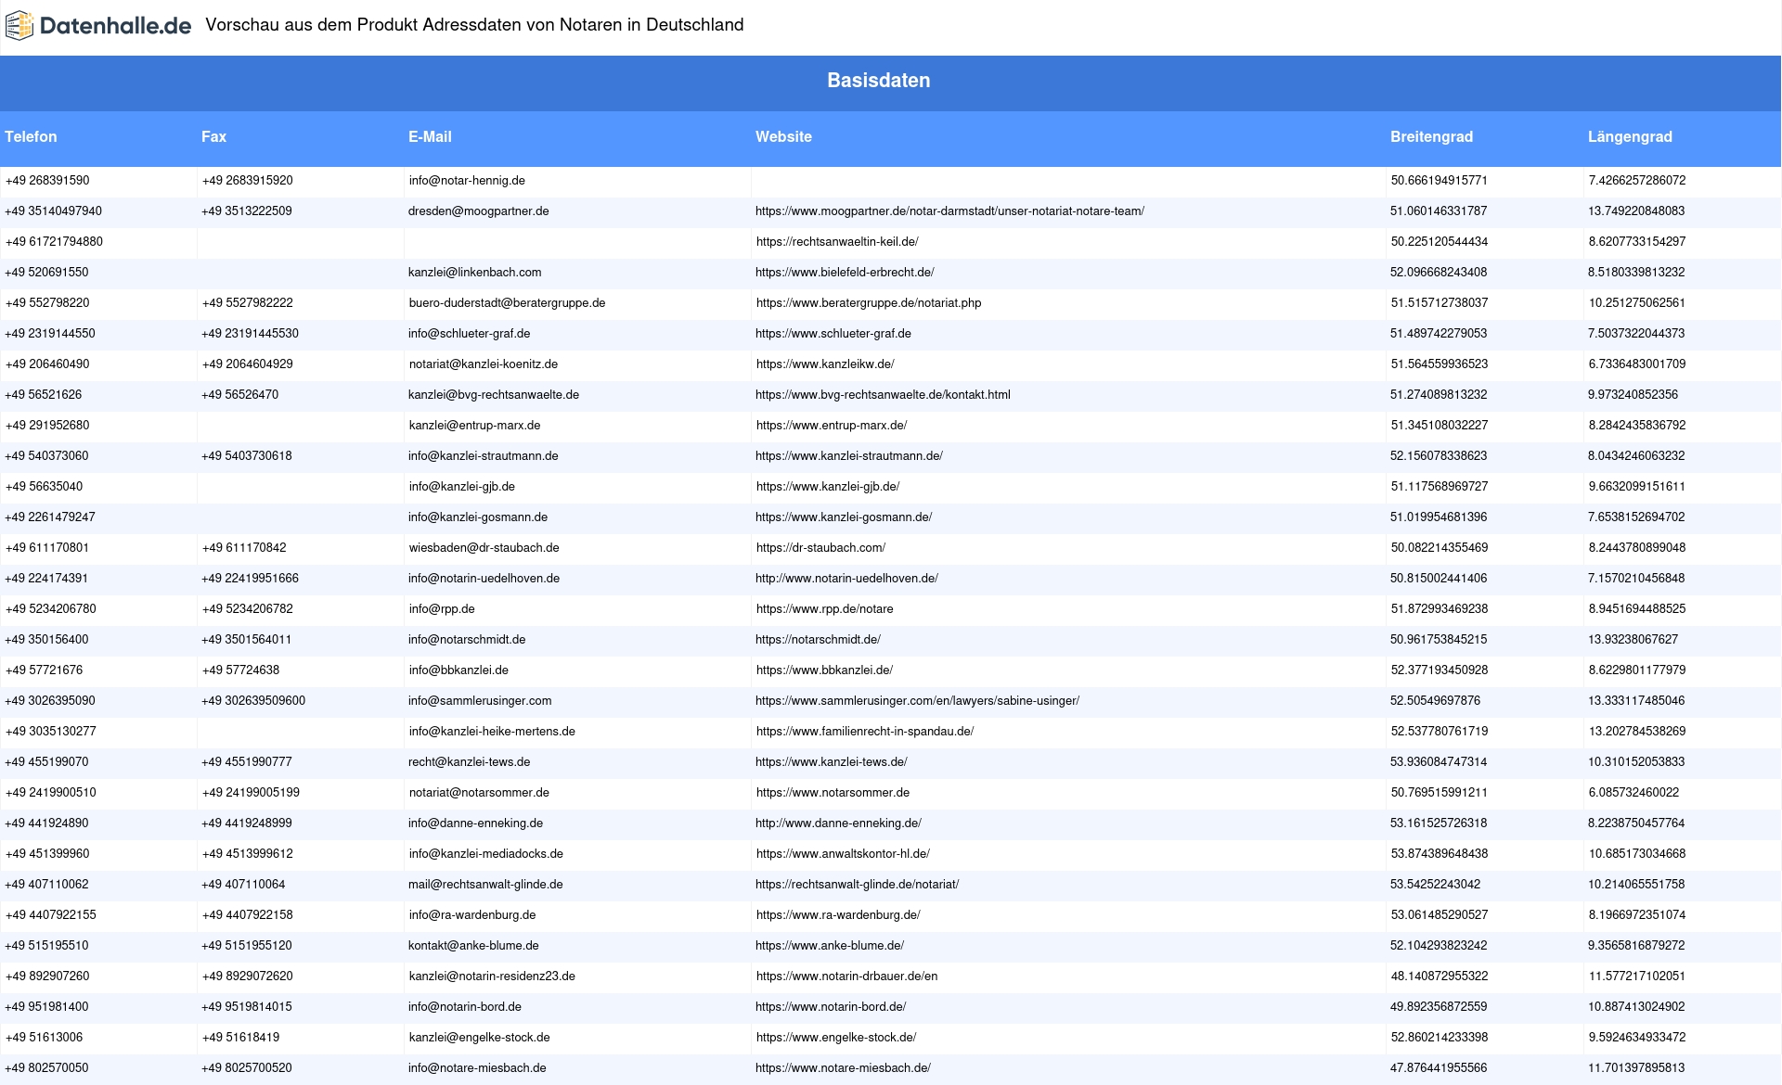Select email kanzlei@notarin-residenz23.de
Image resolution: width=1782 pixels, height=1085 pixels.
coord(492,976)
